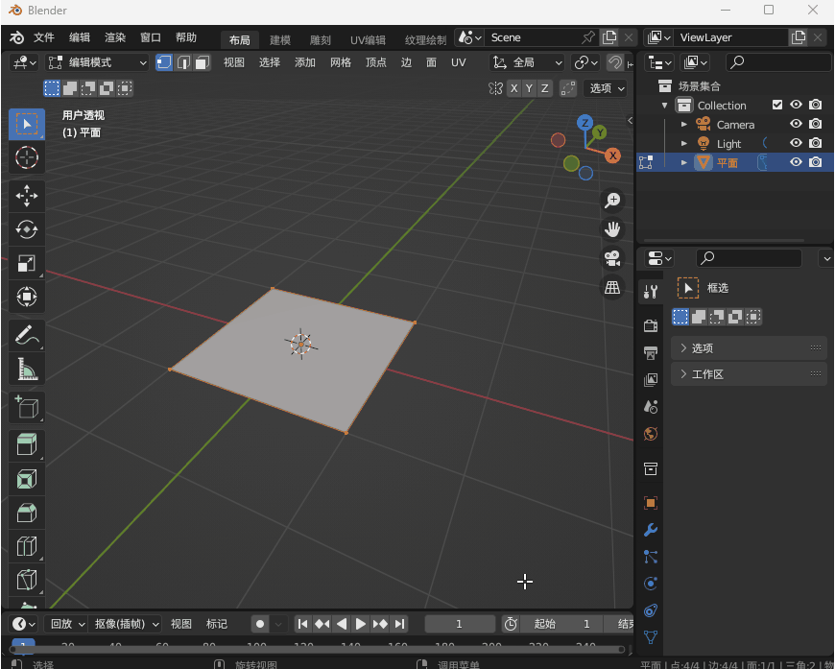Toggle Y axis mirror
Image resolution: width=835 pixels, height=669 pixels.
(x=530, y=88)
